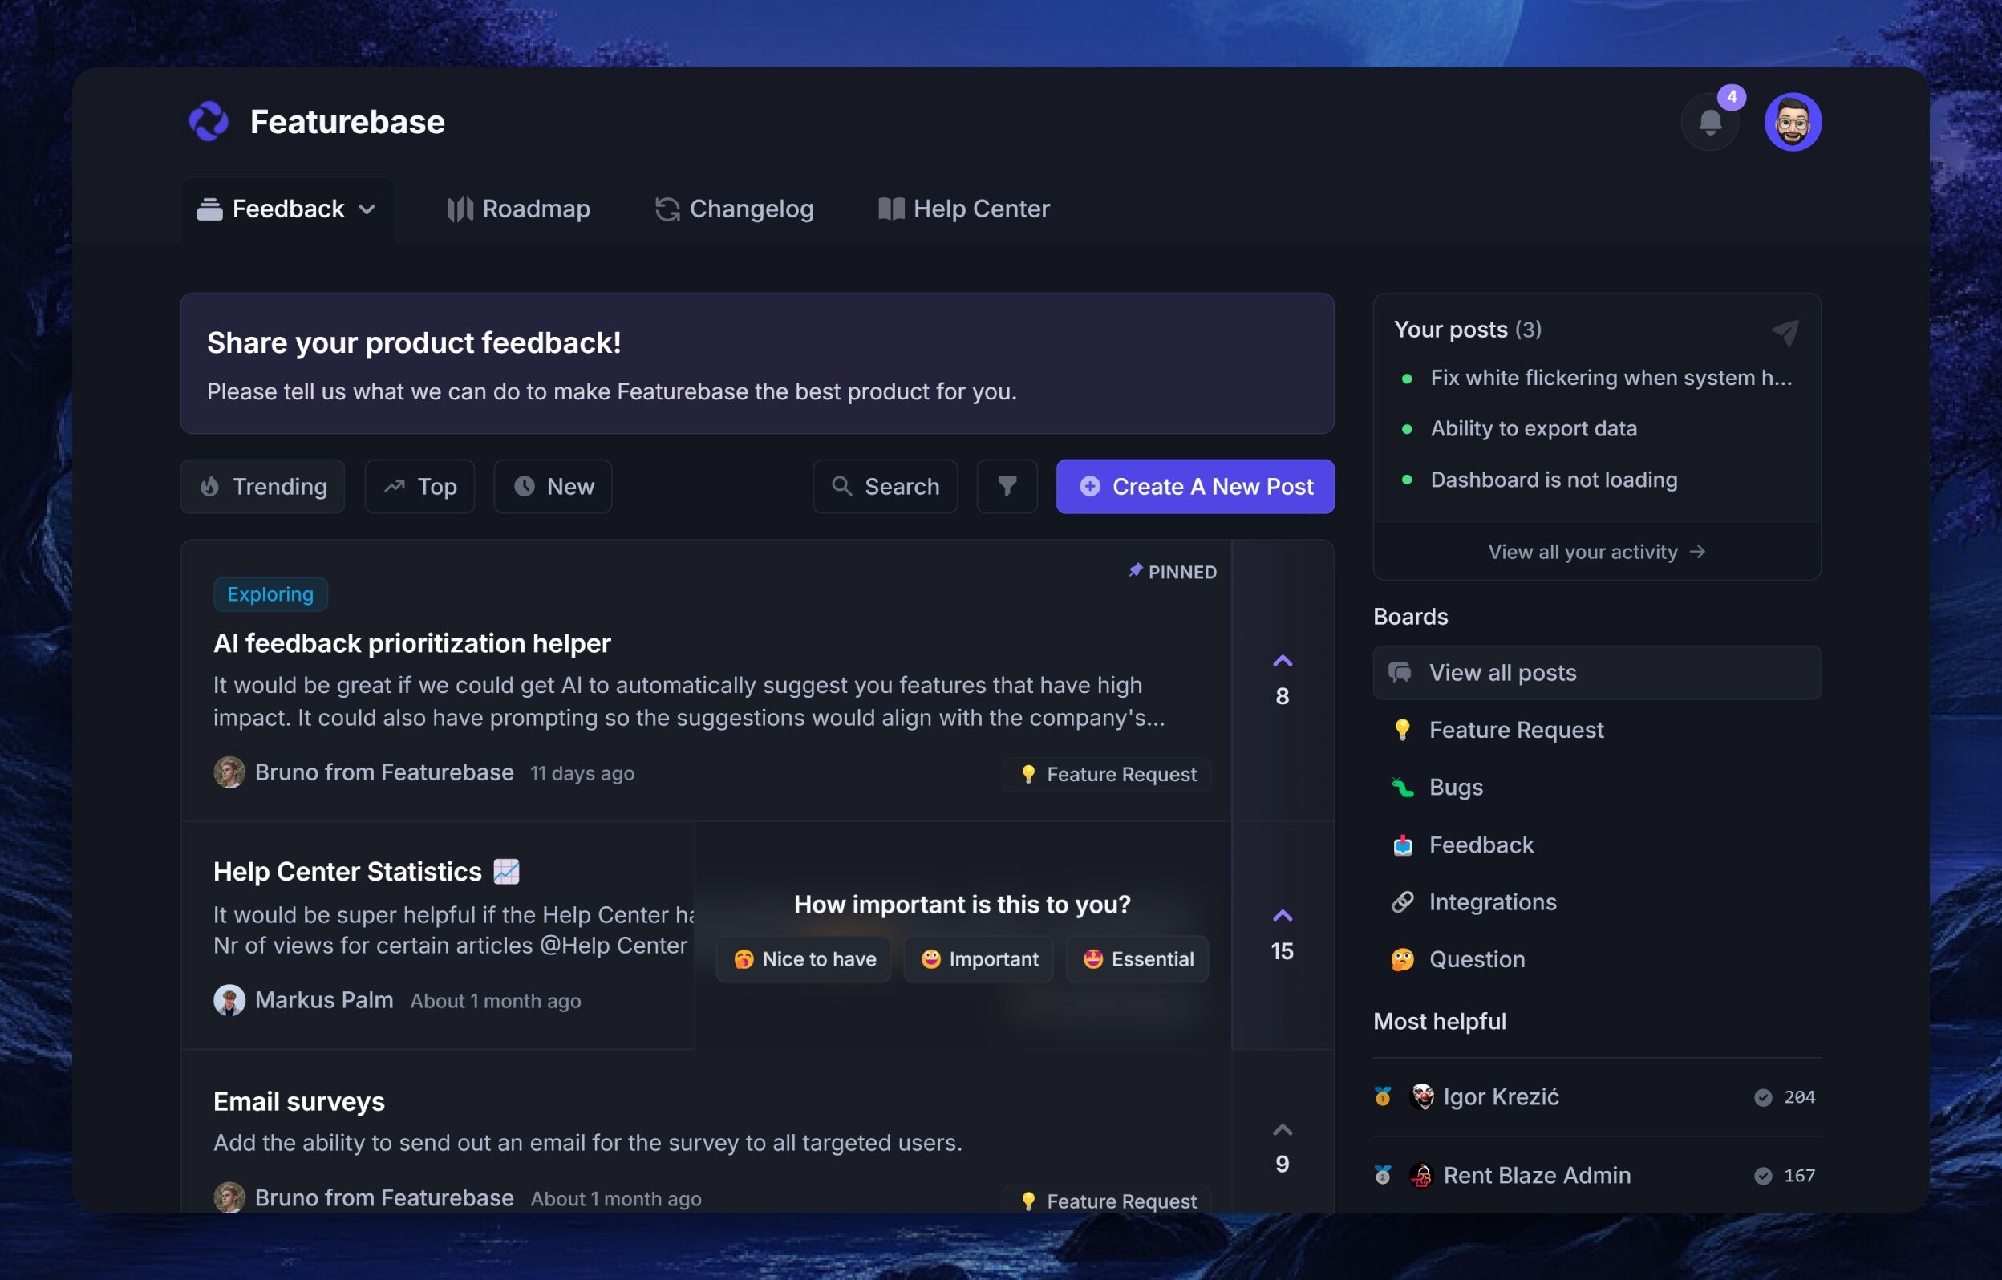The height and width of the screenshot is (1280, 2002).
Task: Open the Search bar
Action: point(885,486)
